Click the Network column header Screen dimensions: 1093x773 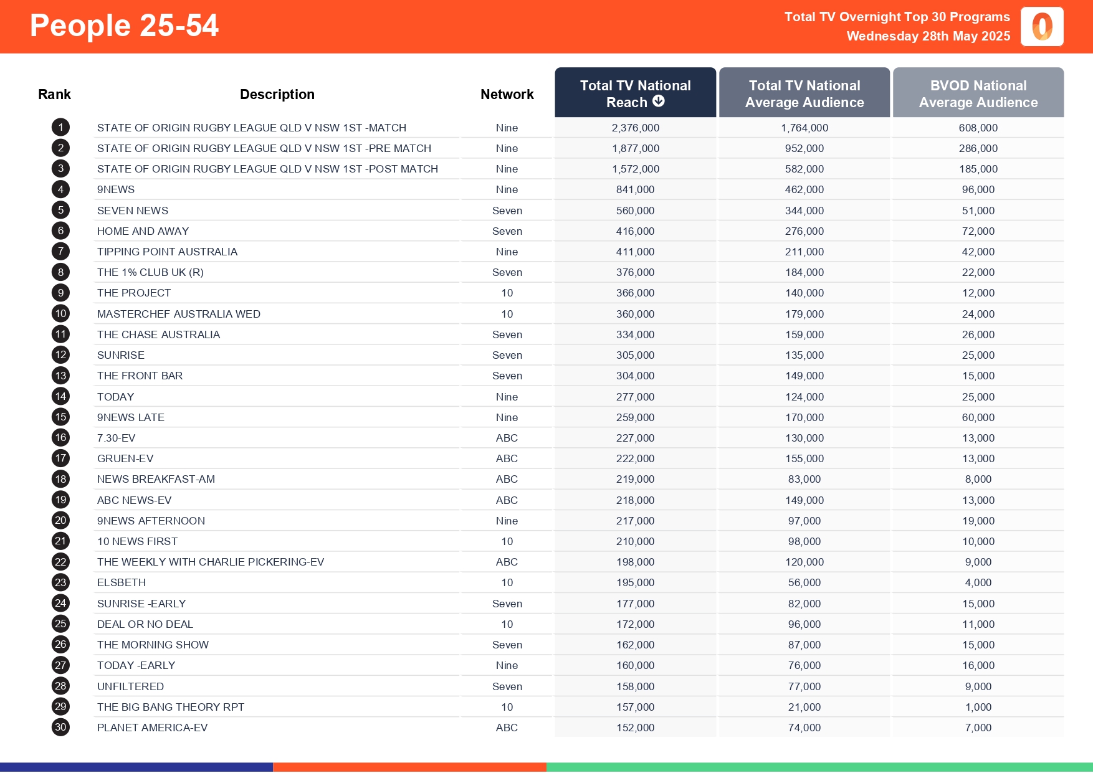point(507,93)
